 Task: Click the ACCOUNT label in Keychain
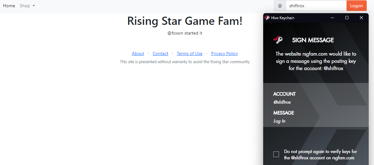click(x=284, y=94)
